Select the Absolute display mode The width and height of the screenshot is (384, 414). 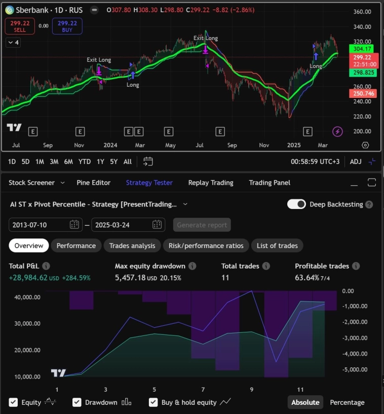tap(305, 402)
